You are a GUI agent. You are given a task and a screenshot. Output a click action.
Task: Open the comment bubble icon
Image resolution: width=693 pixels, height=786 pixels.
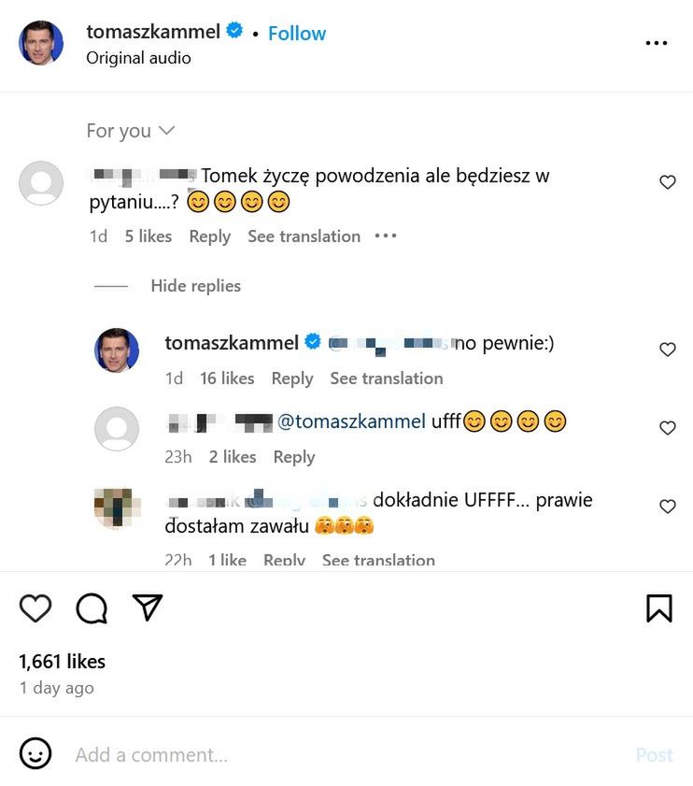[92, 608]
